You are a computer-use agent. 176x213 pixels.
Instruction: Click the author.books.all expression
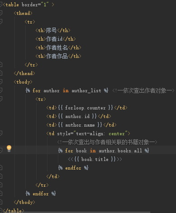tap(120, 151)
